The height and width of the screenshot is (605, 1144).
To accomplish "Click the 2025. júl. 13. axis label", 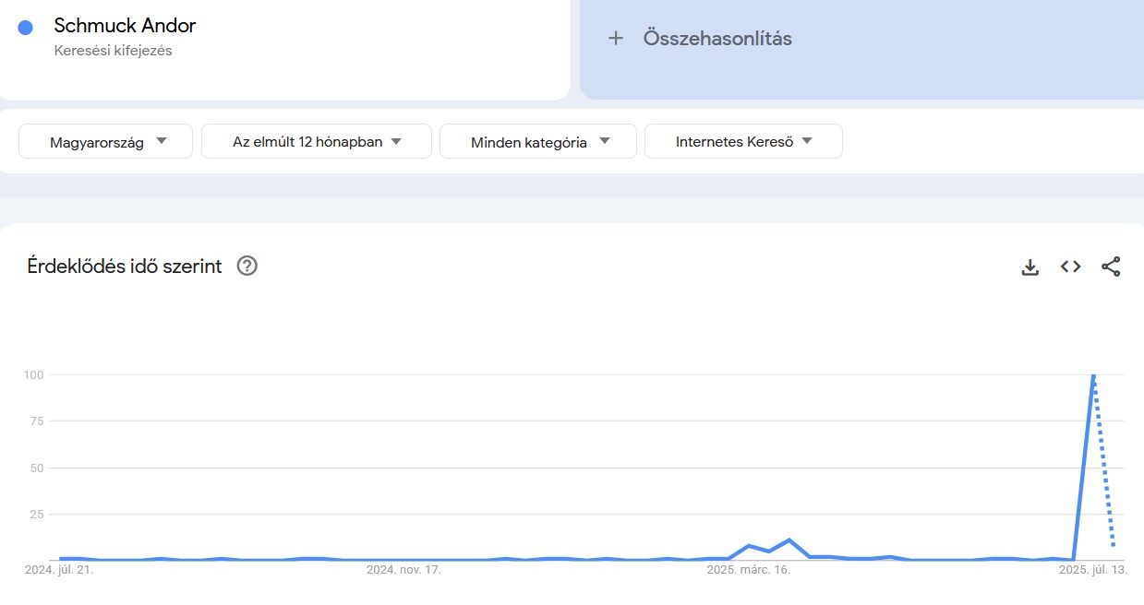I will 1093,570.
